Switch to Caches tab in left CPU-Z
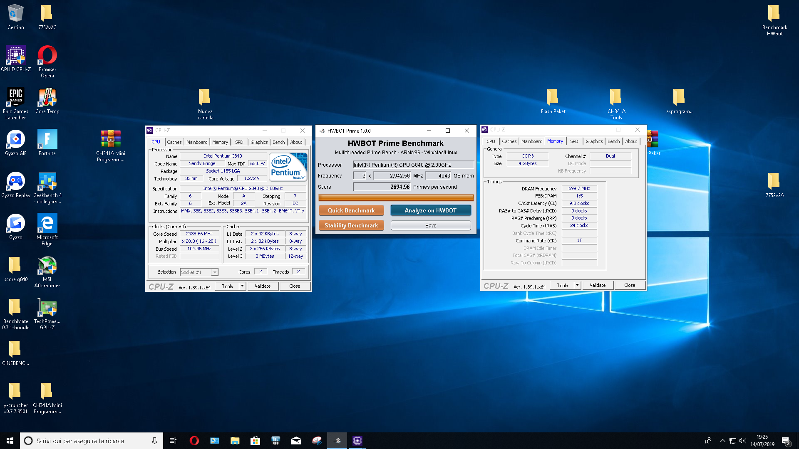 [174, 142]
